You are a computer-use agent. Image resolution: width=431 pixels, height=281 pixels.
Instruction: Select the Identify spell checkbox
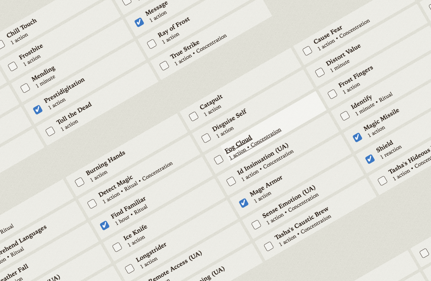pyautogui.click(x=345, y=116)
